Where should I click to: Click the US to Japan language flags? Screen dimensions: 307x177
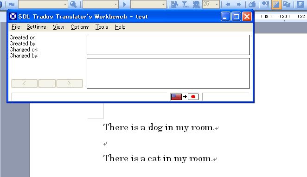coord(185,97)
